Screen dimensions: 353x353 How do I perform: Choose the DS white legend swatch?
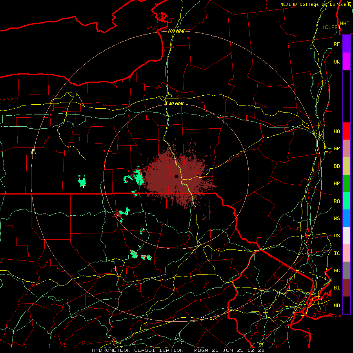click(346, 235)
